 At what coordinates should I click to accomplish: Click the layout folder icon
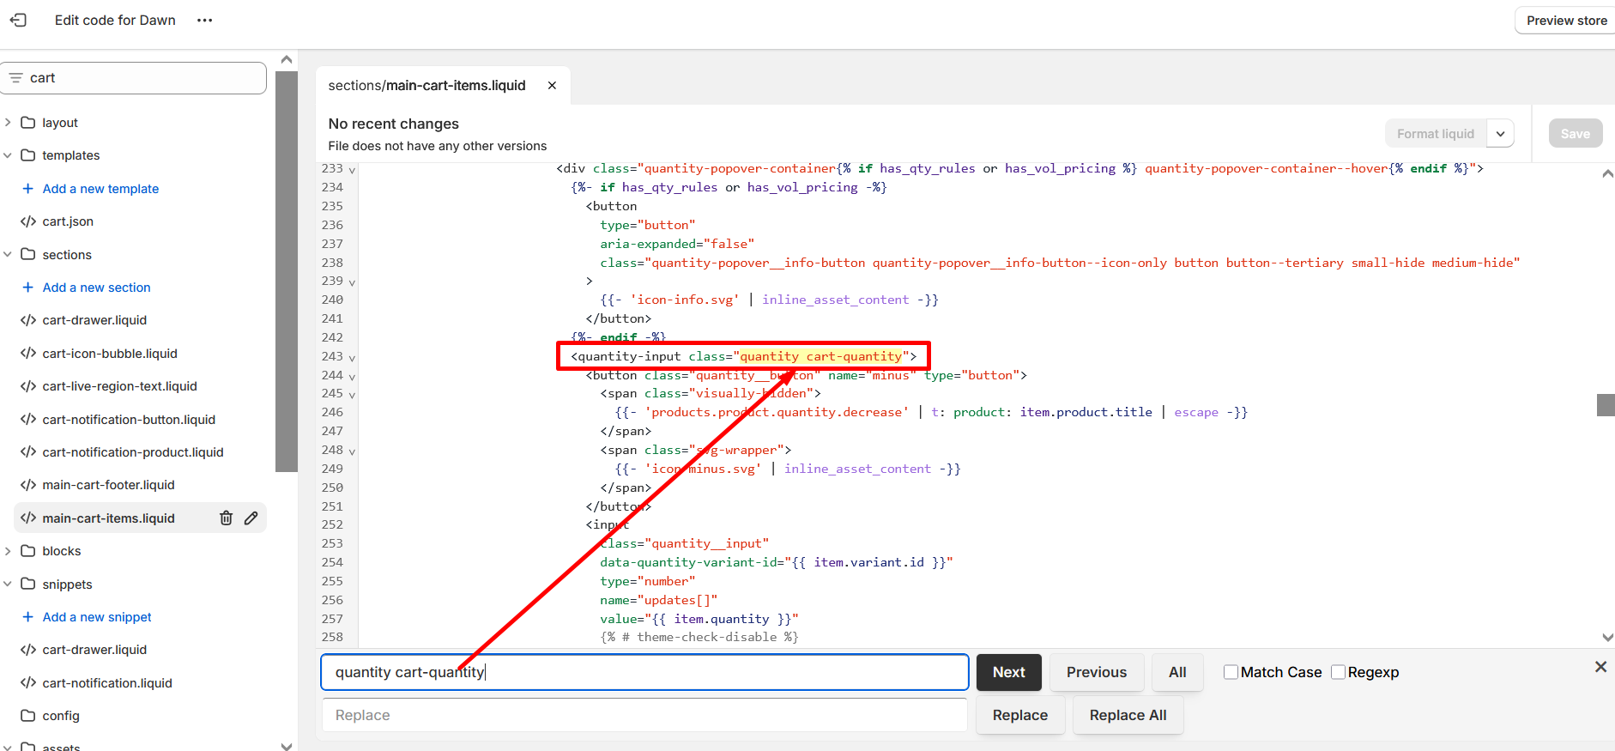tap(28, 122)
